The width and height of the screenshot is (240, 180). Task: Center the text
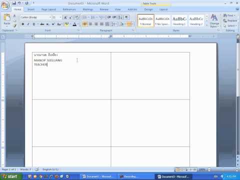90,24
